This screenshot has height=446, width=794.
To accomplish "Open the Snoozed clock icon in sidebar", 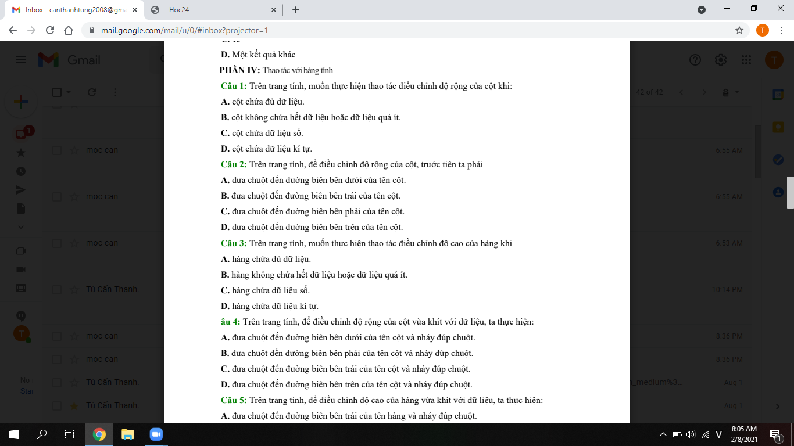I will tap(21, 171).
